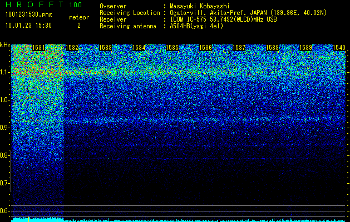Click the 1.0.0 version number
Image resolution: width=350 pixels, height=222 pixels.
pos(76,4)
